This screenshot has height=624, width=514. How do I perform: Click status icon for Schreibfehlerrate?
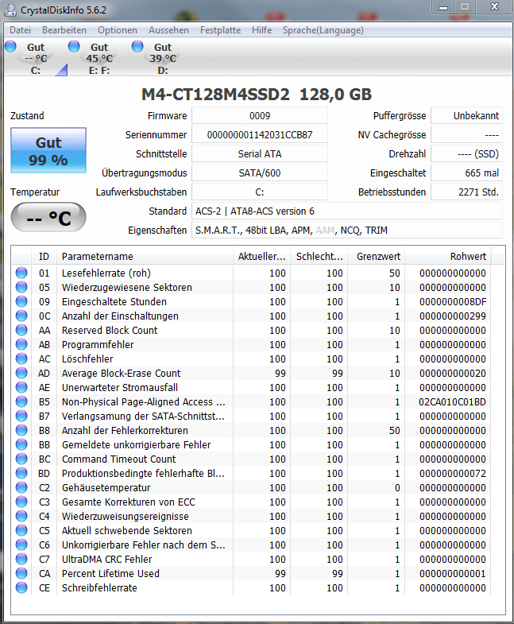coord(21,588)
